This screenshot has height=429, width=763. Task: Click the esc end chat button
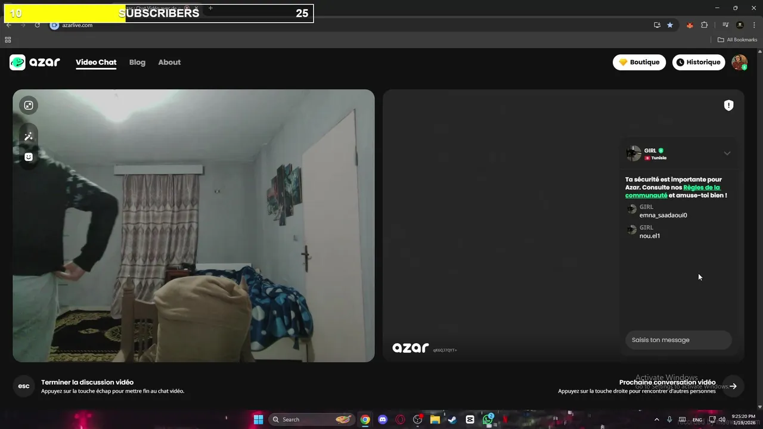(x=24, y=386)
